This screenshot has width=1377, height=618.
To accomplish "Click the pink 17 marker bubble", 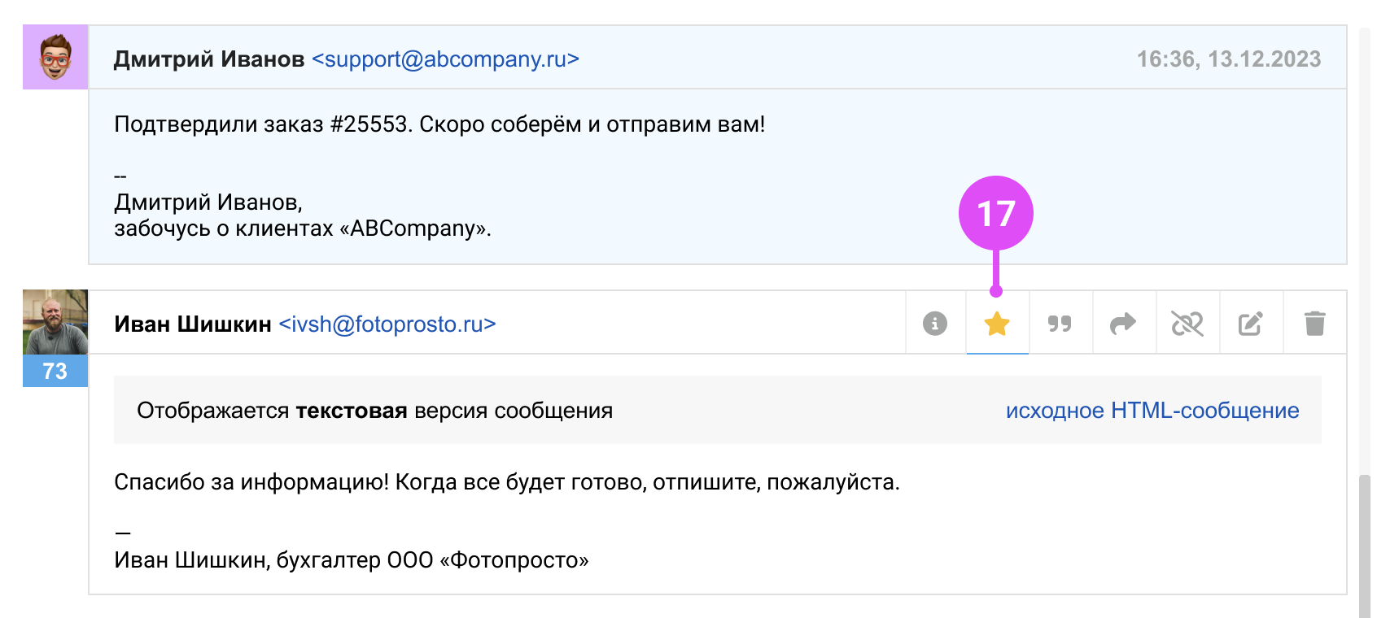I will click(x=995, y=213).
